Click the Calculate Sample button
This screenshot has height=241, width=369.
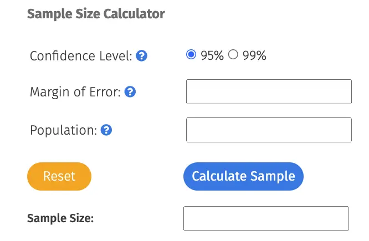(244, 176)
